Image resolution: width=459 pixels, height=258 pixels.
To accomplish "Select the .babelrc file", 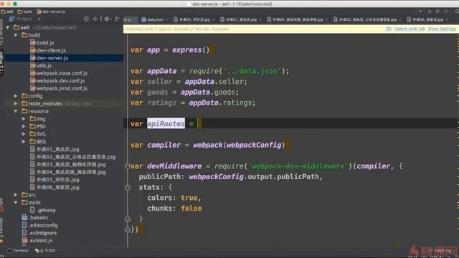I will (x=38, y=218).
